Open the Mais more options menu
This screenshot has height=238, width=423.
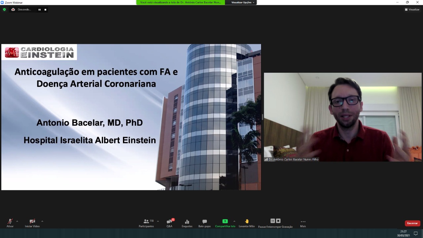point(303,223)
